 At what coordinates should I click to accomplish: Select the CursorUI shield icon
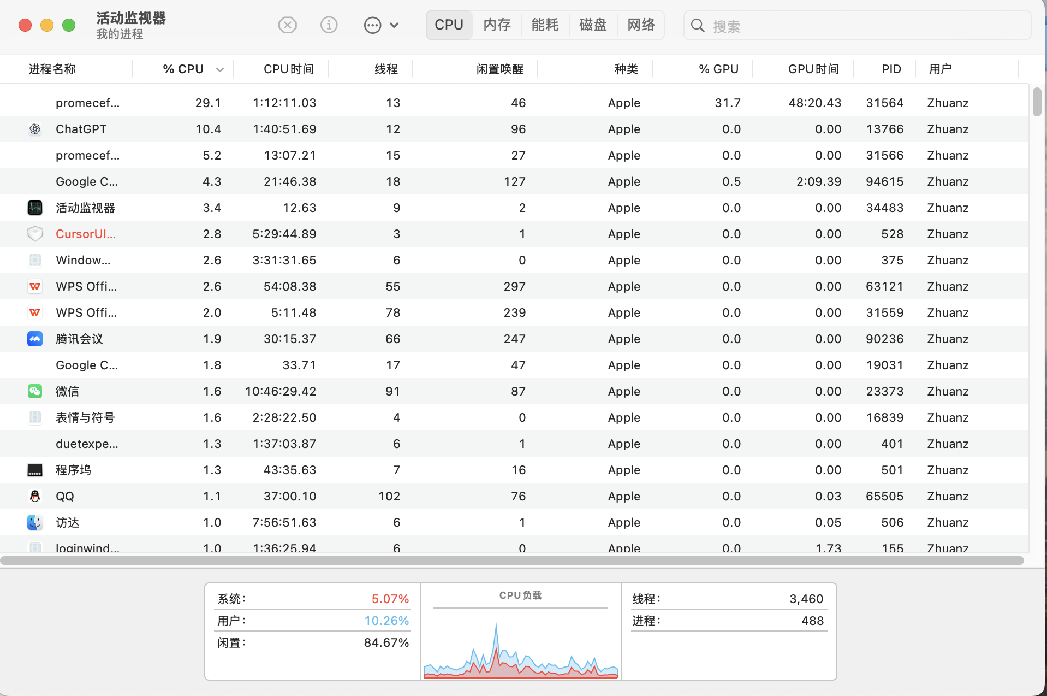pyautogui.click(x=35, y=234)
